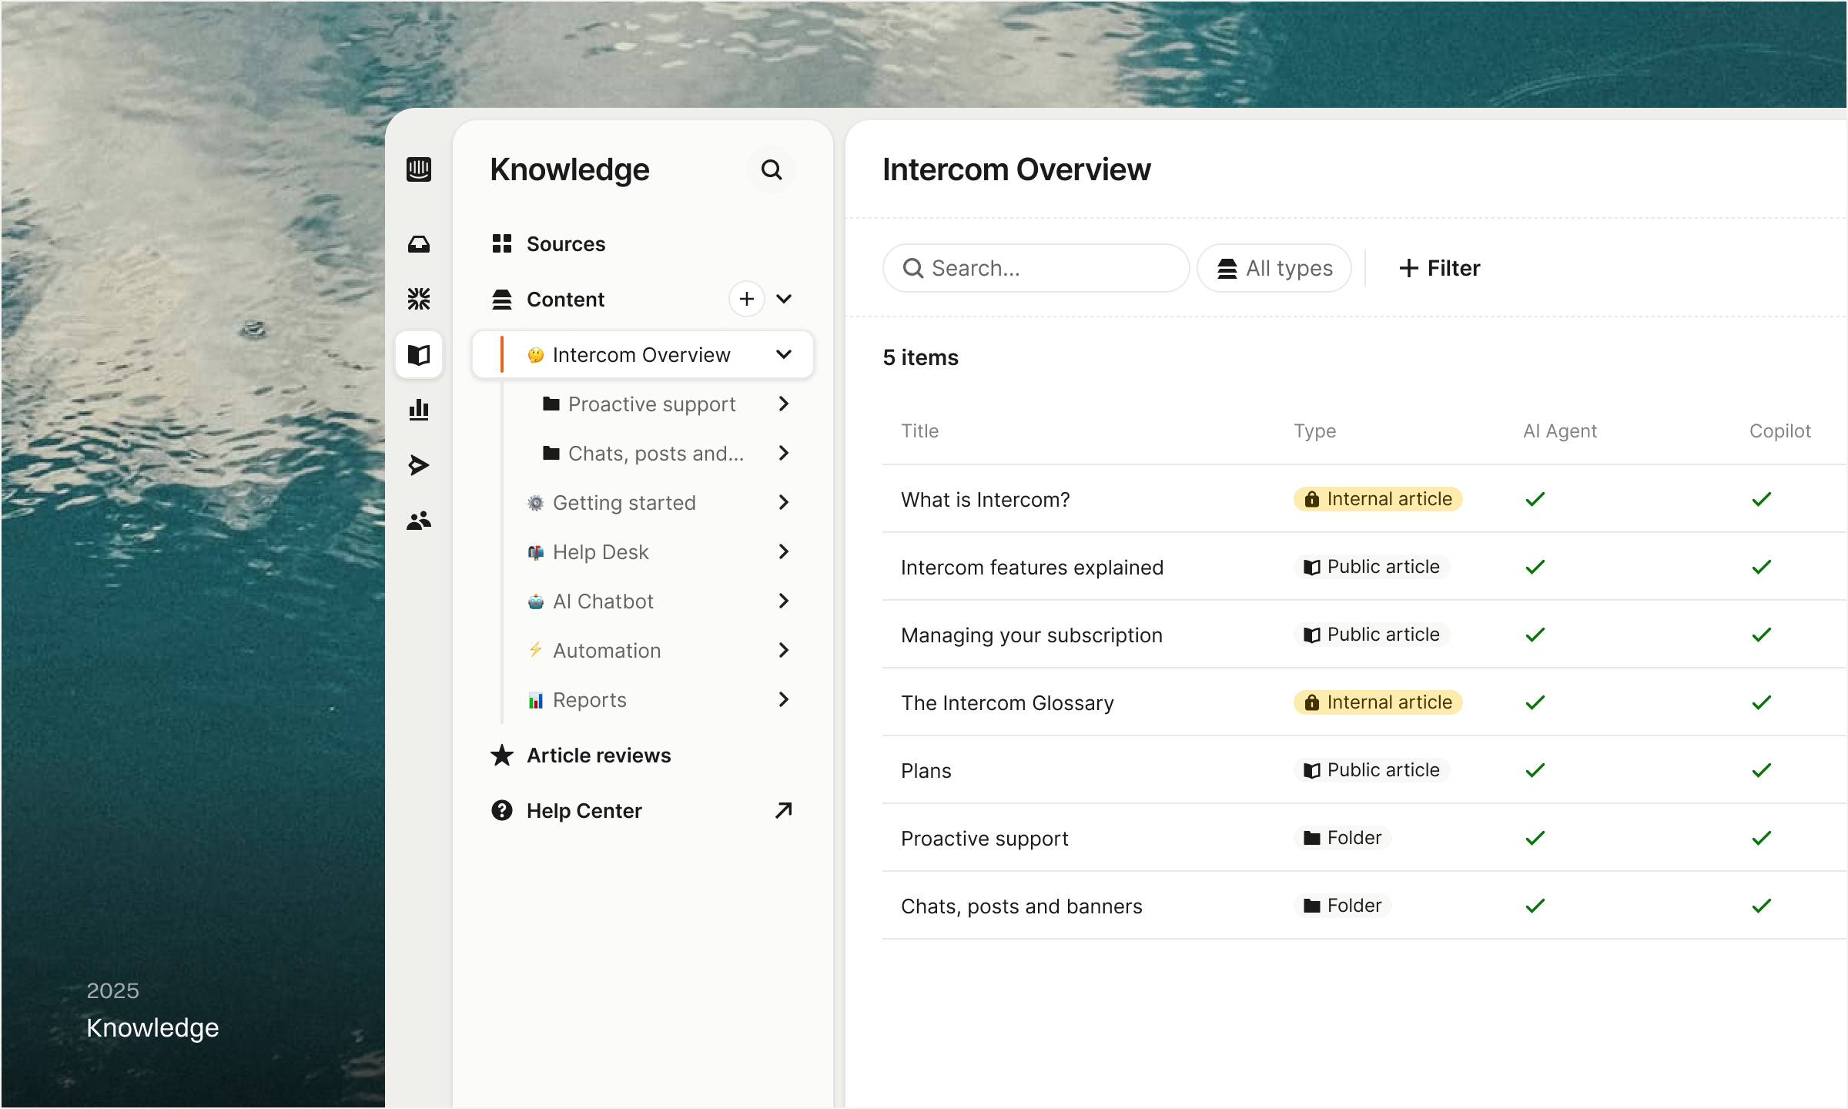The height and width of the screenshot is (1109, 1848).
Task: Collapse the Intercom Overview tree item
Action: pos(783,354)
